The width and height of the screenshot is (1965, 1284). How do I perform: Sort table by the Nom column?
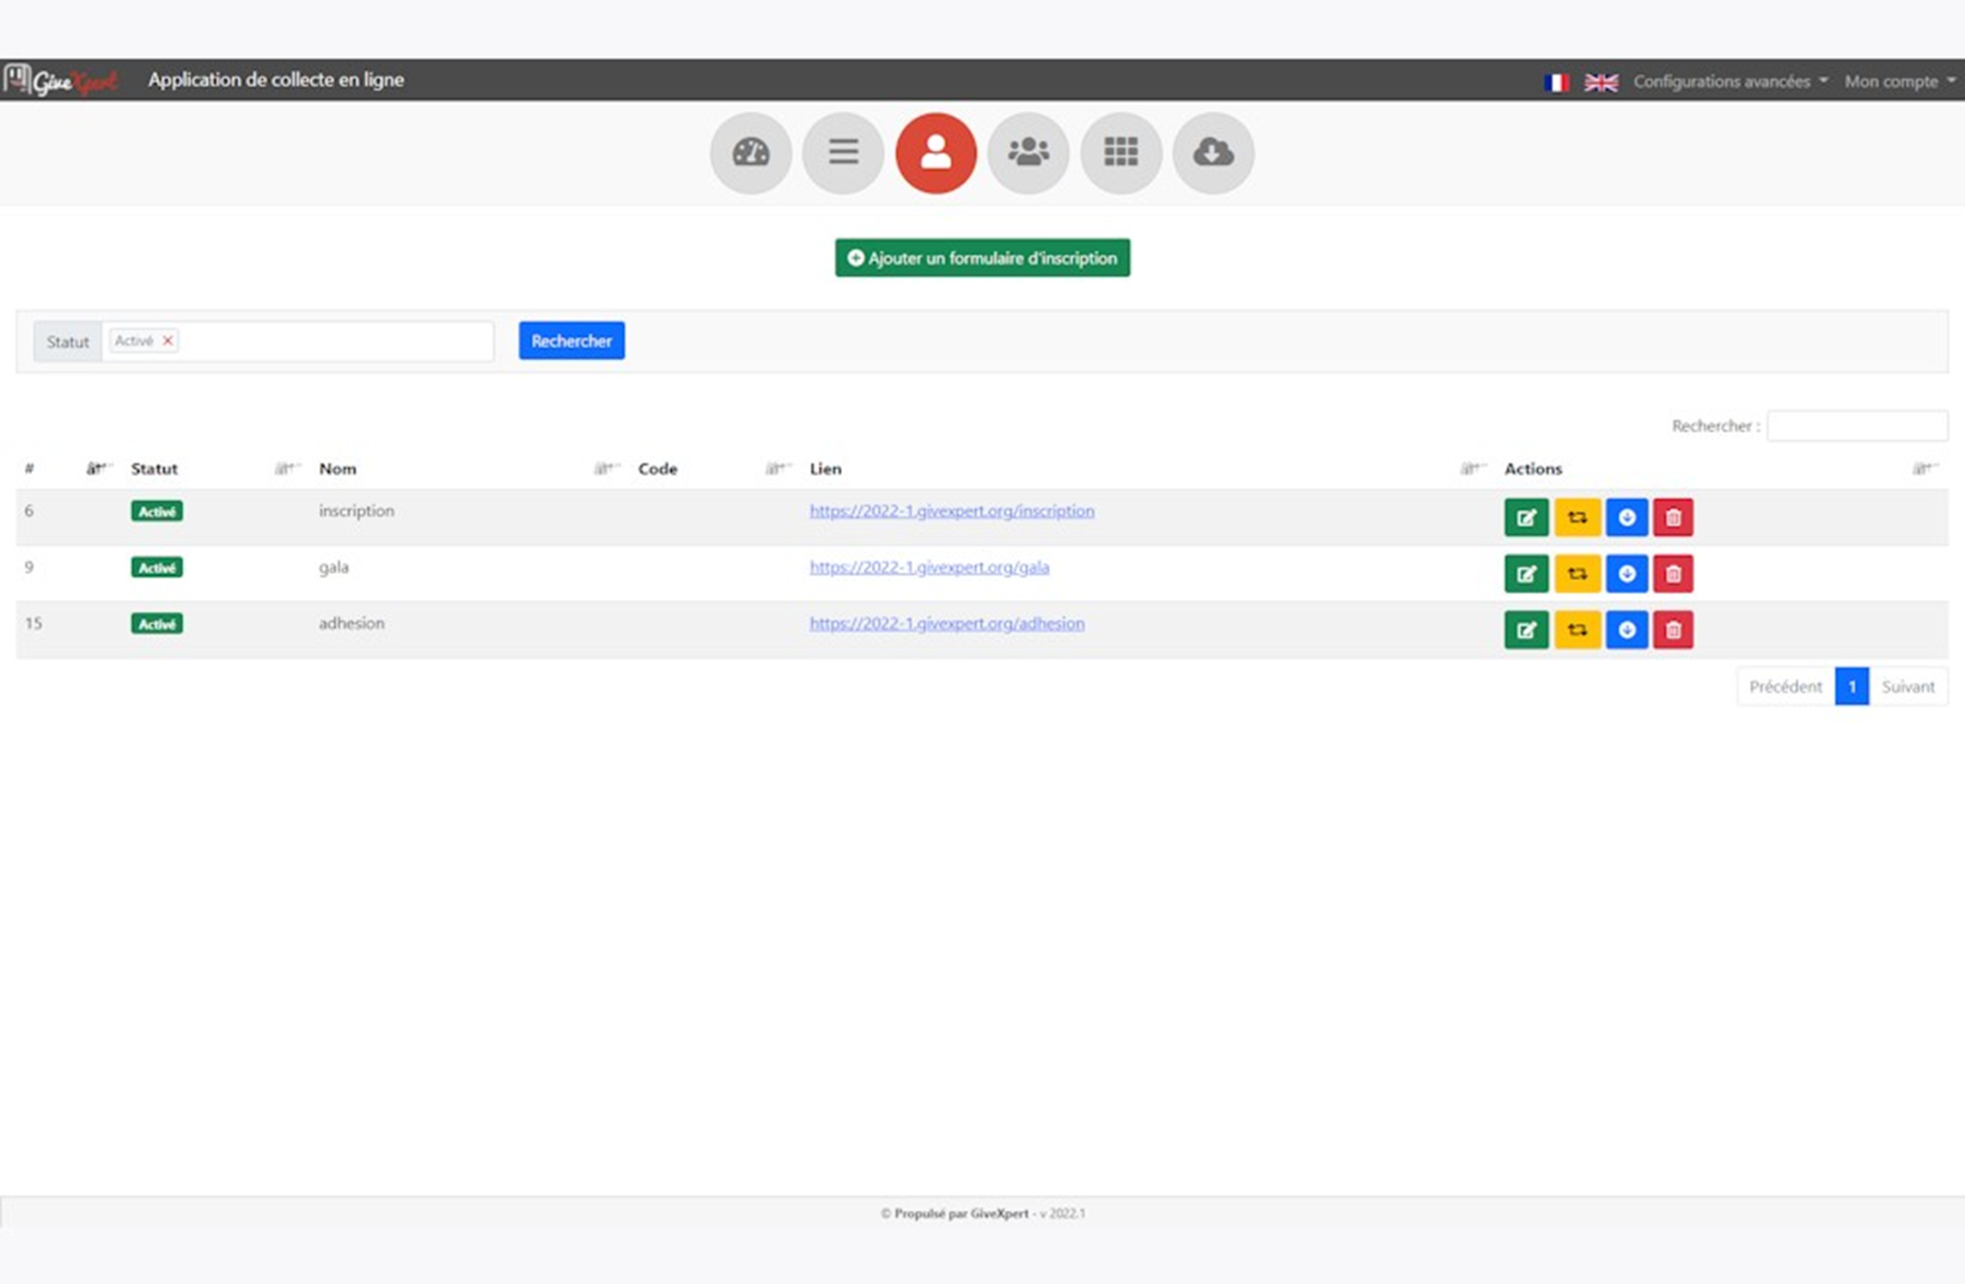point(338,468)
